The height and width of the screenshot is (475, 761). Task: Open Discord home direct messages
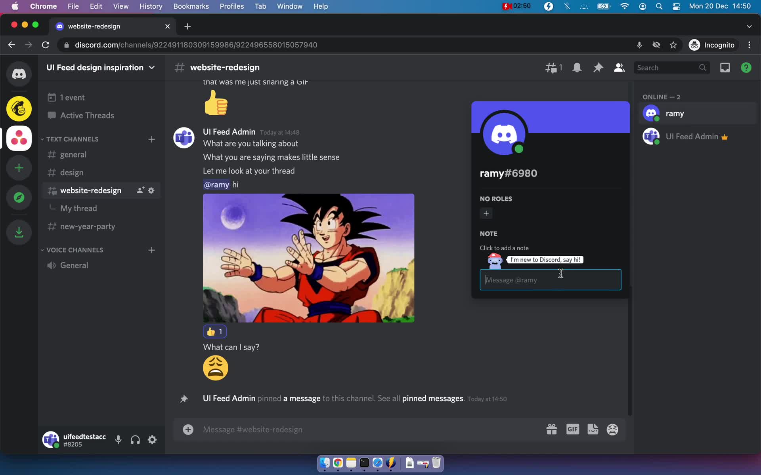pyautogui.click(x=19, y=74)
